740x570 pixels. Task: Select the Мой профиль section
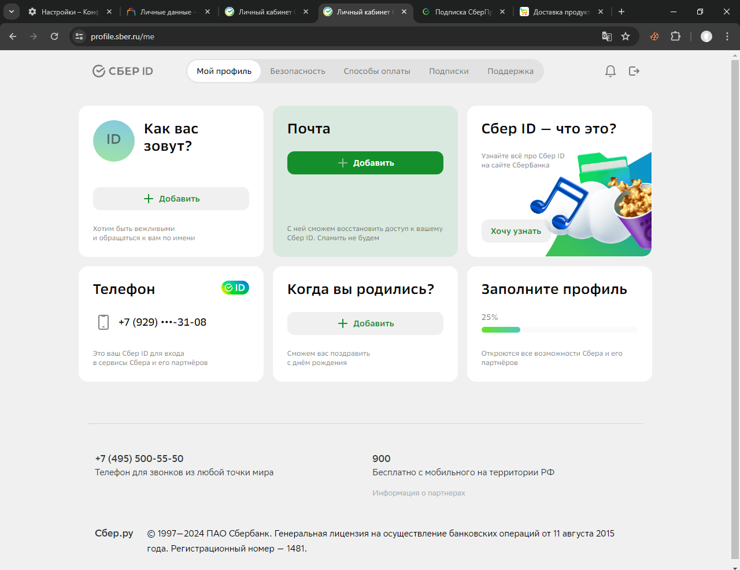224,71
